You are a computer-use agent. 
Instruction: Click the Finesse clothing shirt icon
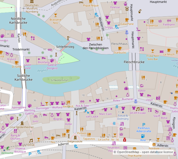[x=115, y=3]
